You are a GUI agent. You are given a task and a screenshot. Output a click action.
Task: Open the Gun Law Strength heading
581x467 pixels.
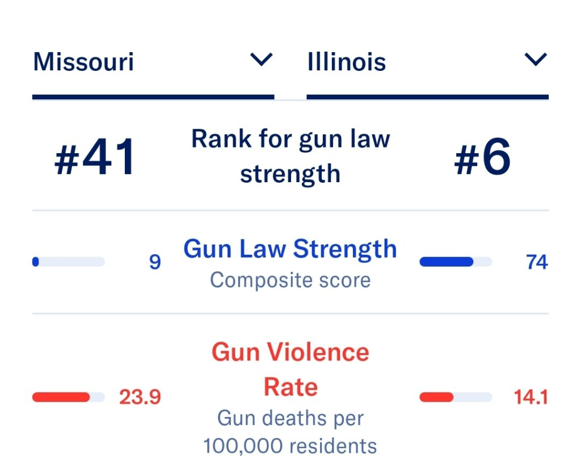[x=290, y=249]
